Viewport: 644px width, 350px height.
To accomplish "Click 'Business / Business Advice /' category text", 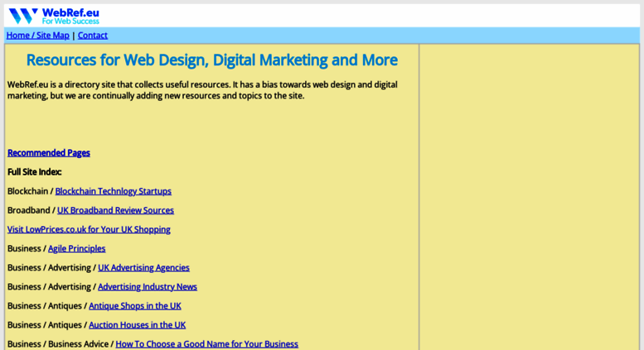I will coord(61,344).
